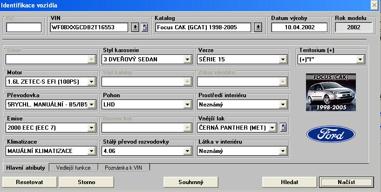Select the Hlavní atributy tab
Viewport: 381px width, 192px height.
(x=26, y=167)
